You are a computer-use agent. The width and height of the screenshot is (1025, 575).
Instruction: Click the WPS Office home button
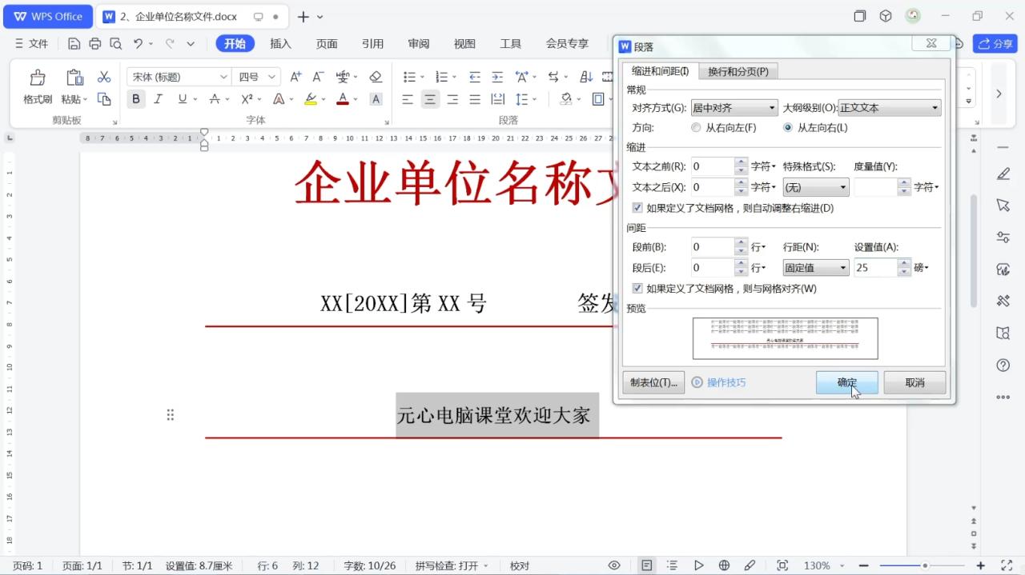point(49,16)
